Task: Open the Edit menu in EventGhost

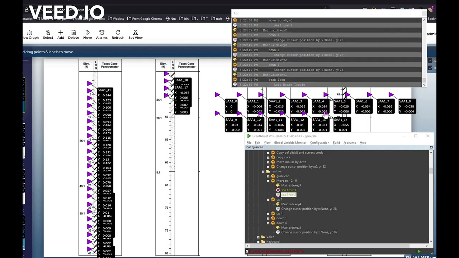Action: point(257,143)
